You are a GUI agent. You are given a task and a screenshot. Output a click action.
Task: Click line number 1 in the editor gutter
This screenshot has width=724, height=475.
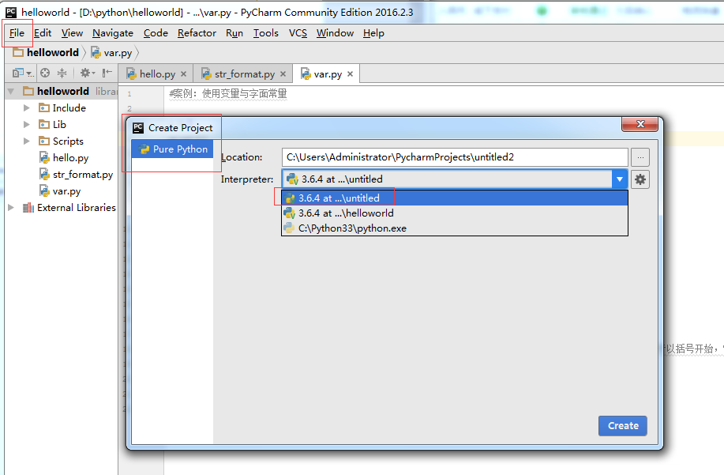129,94
